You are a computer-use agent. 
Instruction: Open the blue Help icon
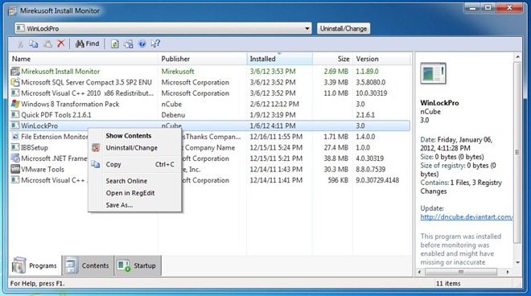coord(142,43)
